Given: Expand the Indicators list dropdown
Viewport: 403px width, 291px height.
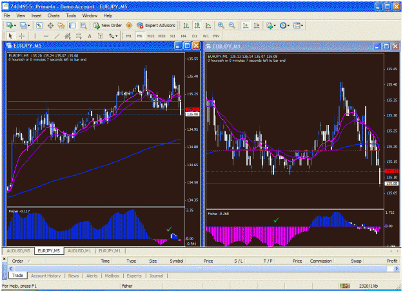Looking at the screenshot, I should click(x=275, y=25).
